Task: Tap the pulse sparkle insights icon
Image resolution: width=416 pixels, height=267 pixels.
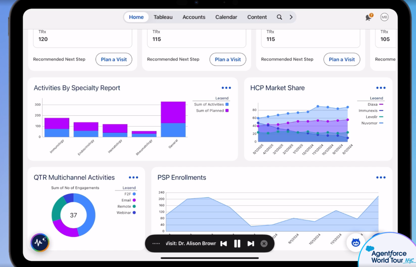Action: click(40, 242)
